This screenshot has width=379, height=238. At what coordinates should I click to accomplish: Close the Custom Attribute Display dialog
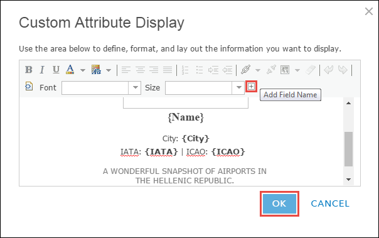pyautogui.click(x=369, y=11)
